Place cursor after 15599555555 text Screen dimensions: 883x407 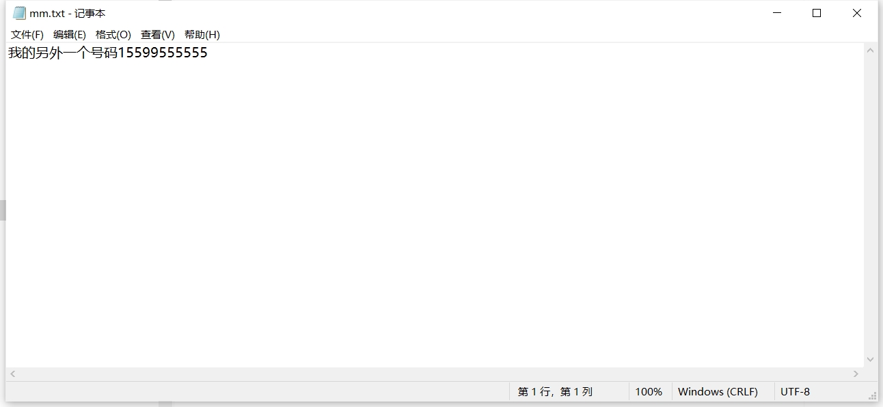(208, 53)
